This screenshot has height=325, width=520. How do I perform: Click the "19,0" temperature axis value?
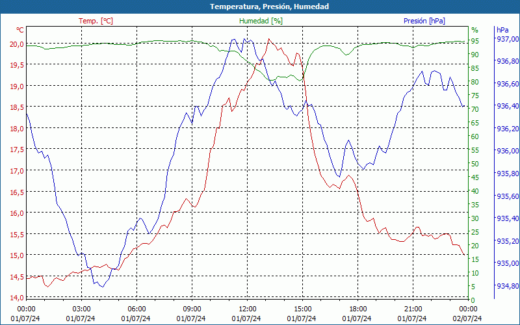pyautogui.click(x=17, y=86)
